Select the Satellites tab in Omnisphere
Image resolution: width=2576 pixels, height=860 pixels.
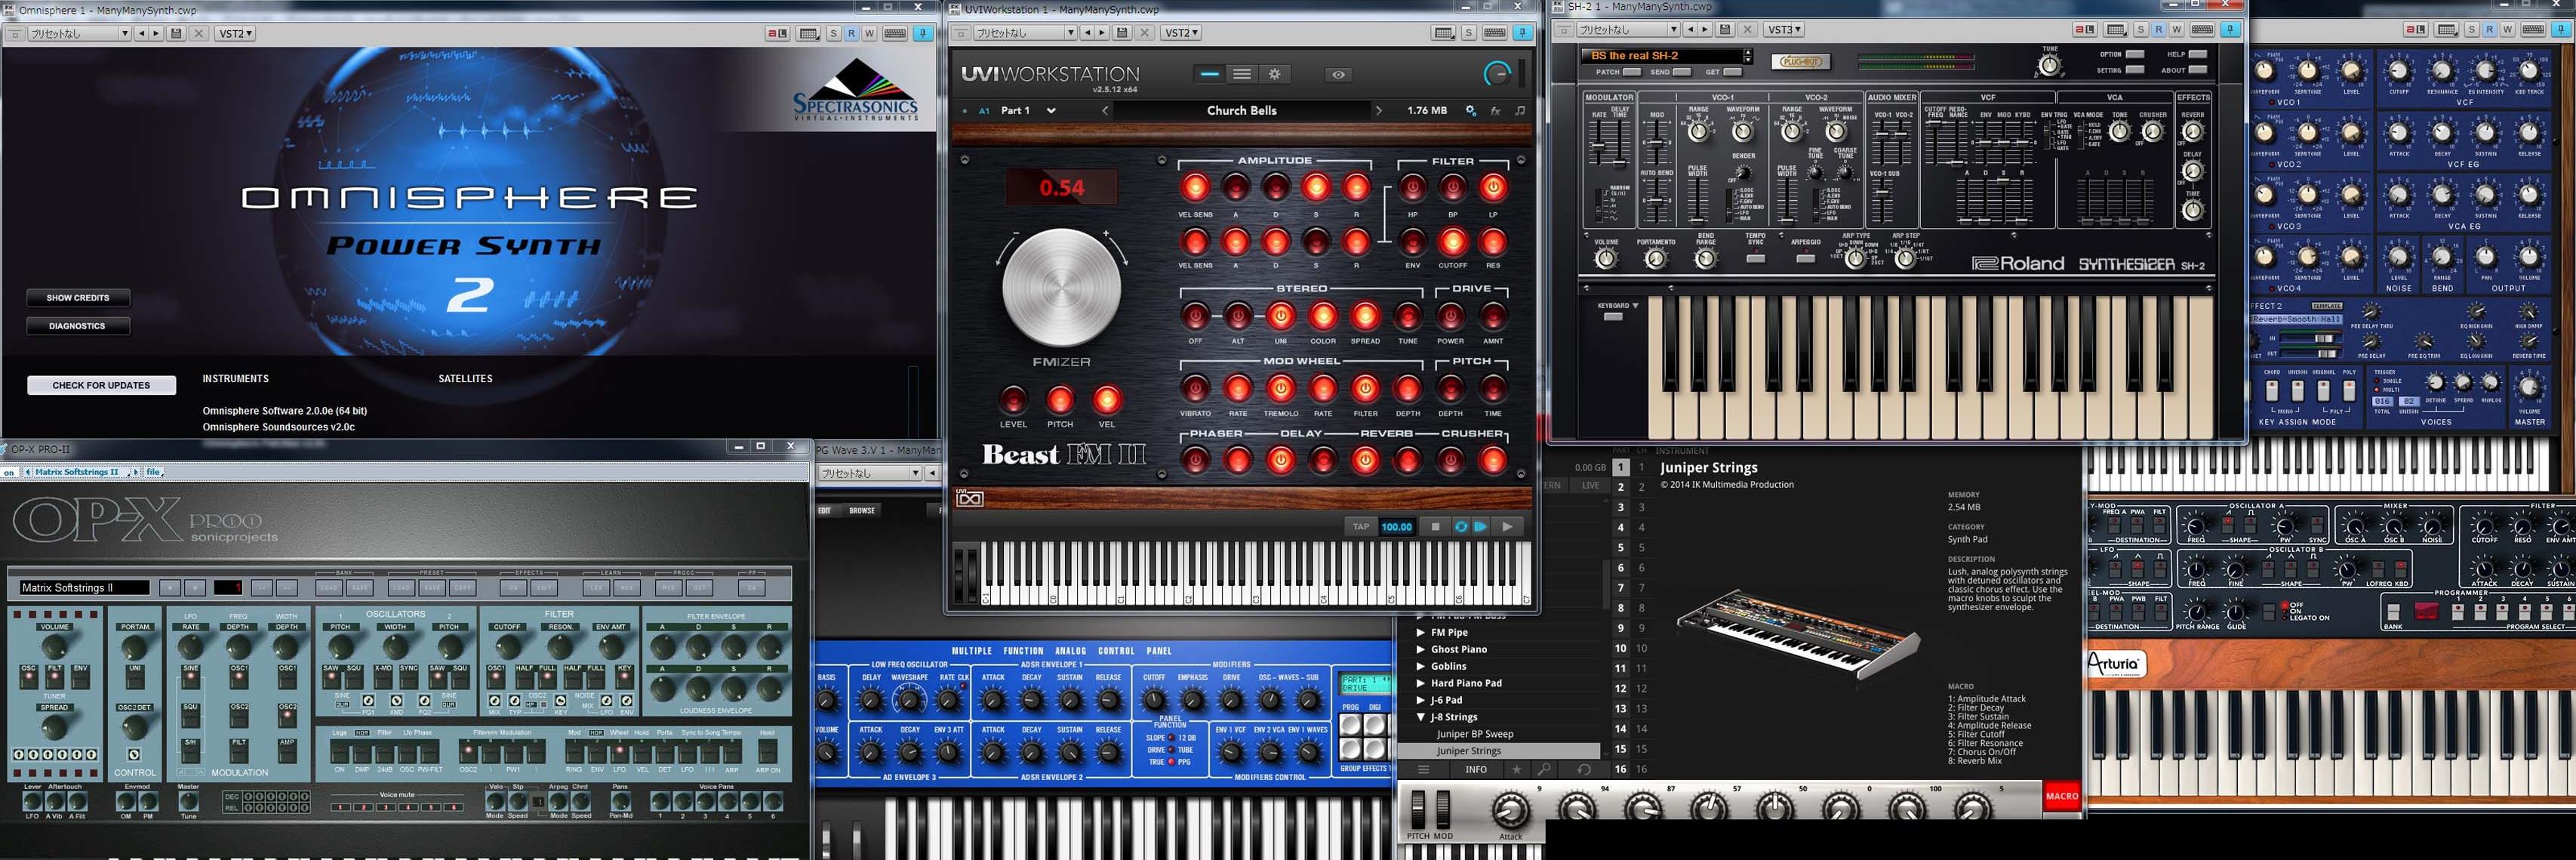point(465,379)
